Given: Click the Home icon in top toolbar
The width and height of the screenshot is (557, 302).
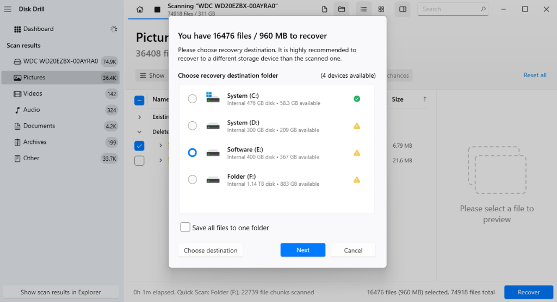Looking at the screenshot, I should coord(140,9).
